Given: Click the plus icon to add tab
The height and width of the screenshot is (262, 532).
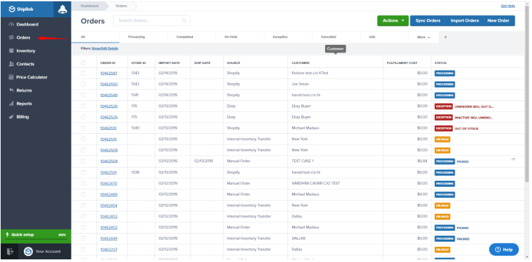Looking at the screenshot, I should [445, 37].
